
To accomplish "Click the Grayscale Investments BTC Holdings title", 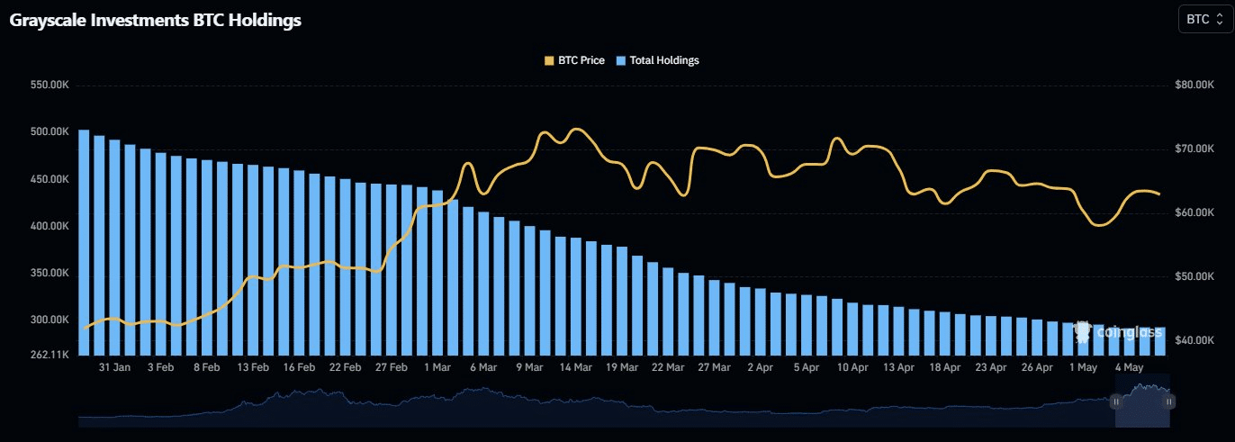I will point(155,21).
